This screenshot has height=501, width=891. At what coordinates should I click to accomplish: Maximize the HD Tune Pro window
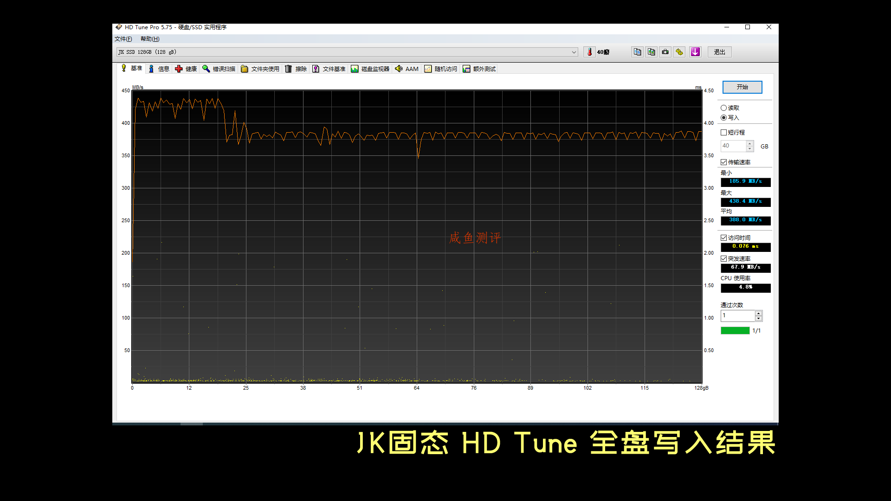[748, 27]
